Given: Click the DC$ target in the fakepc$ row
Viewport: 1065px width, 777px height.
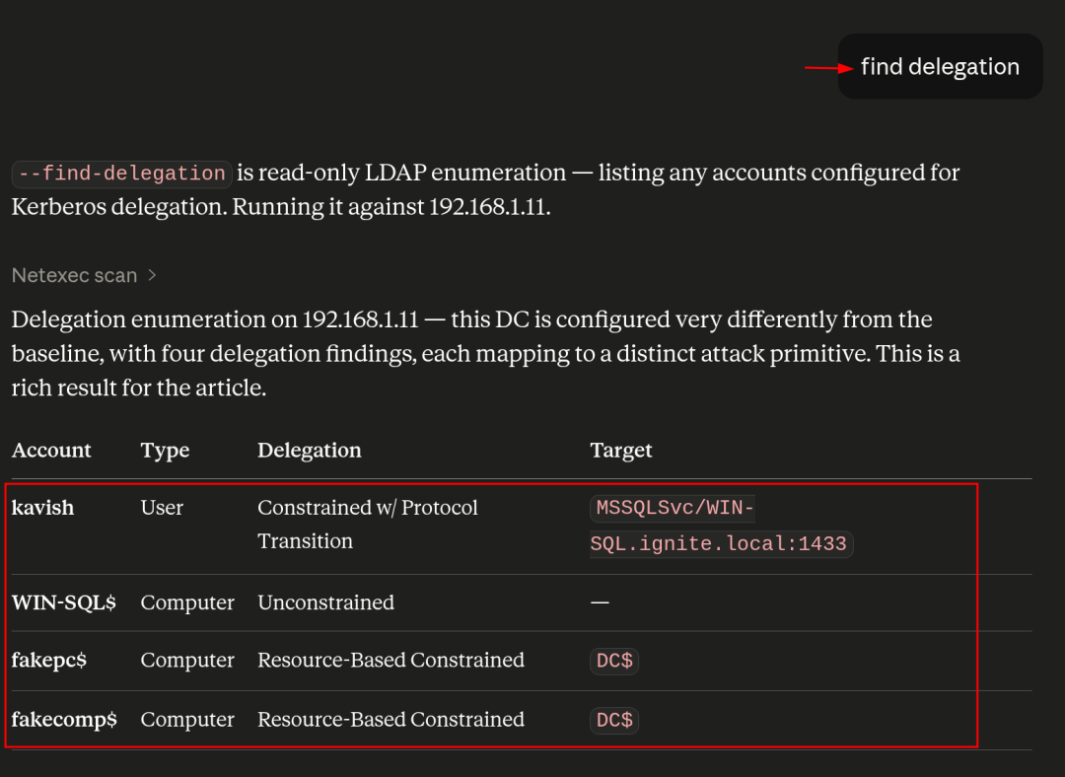Looking at the screenshot, I should tap(614, 661).
